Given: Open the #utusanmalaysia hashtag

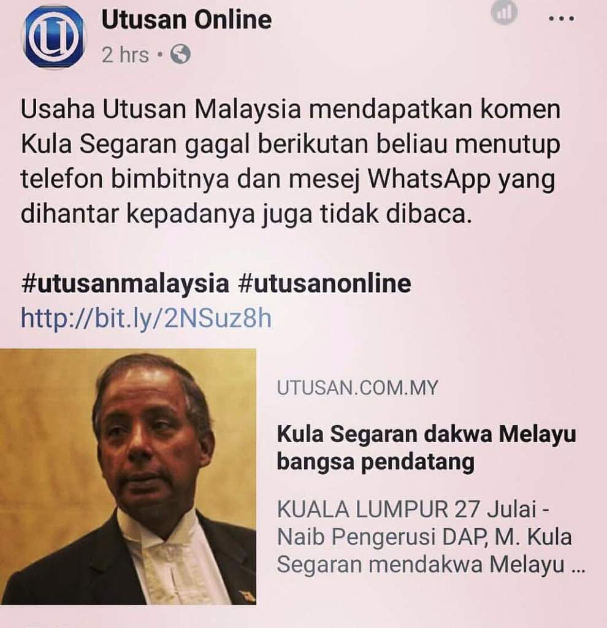Looking at the screenshot, I should 124,283.
